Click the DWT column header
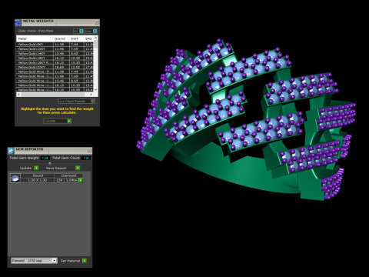 [x=76, y=38]
